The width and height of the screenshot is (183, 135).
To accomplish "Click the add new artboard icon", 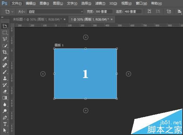I will (169, 11).
